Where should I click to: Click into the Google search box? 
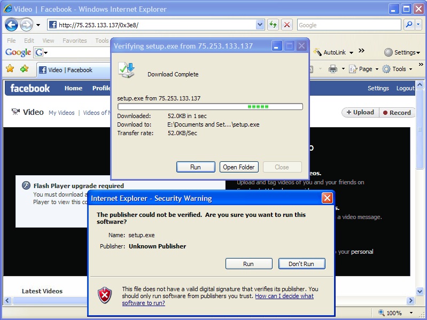349,25
